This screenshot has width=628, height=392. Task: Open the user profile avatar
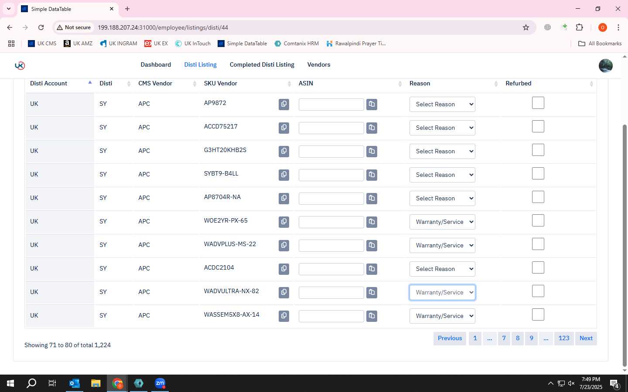click(605, 66)
